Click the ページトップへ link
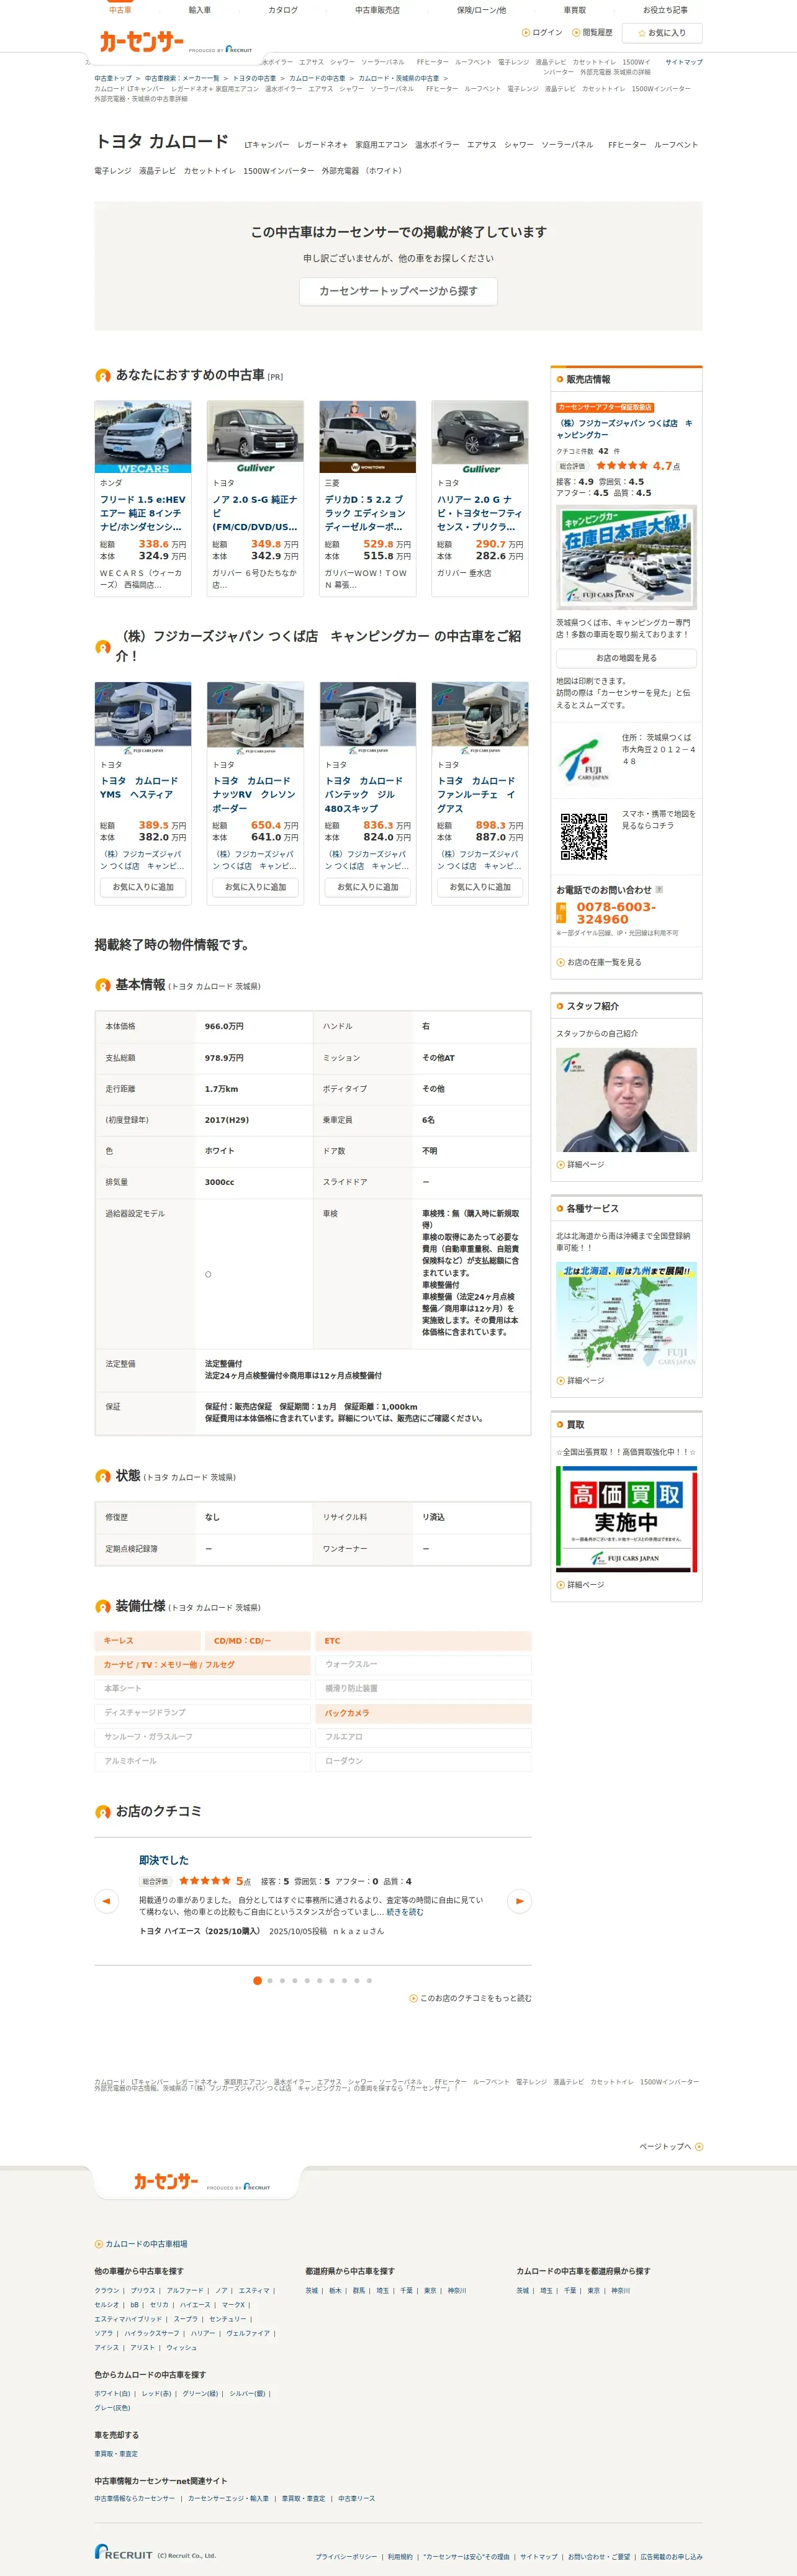Screen dimensions: 797x2576 pyautogui.click(x=665, y=2146)
